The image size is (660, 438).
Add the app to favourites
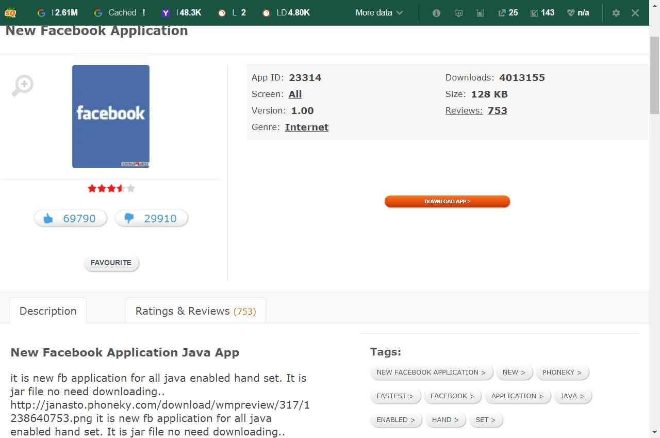click(x=111, y=263)
